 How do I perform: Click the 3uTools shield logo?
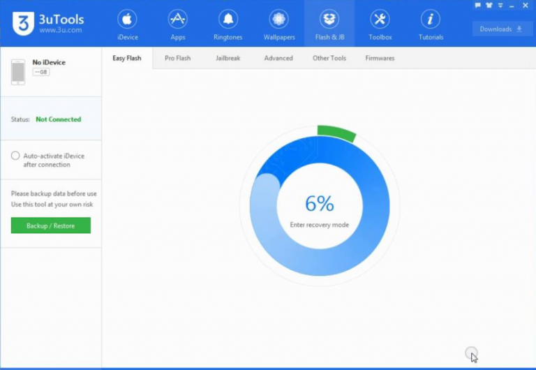tap(23, 23)
